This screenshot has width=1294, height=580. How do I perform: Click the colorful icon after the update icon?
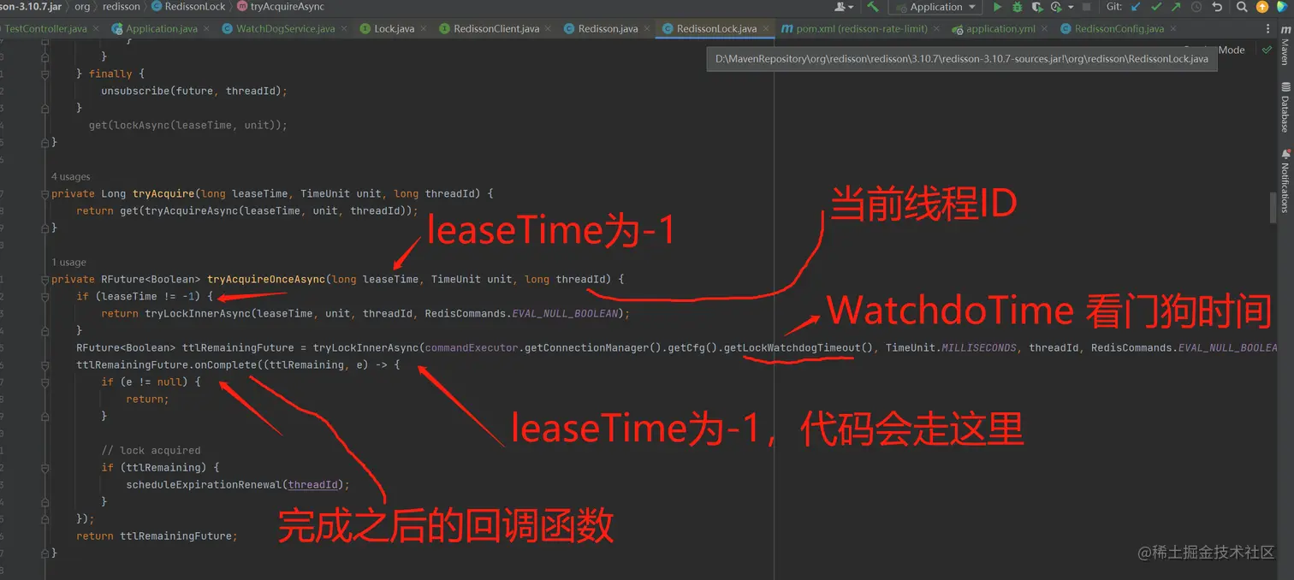pos(1283,7)
